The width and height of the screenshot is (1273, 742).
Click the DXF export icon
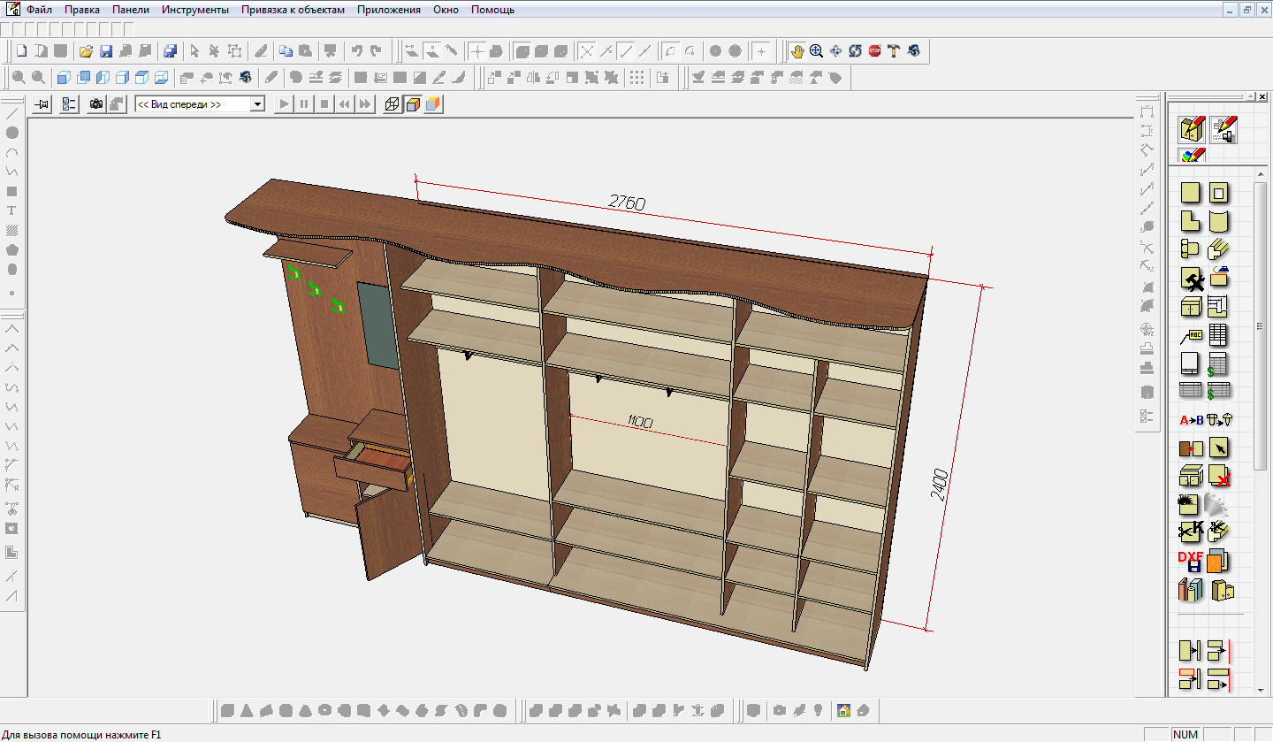[x=1190, y=561]
